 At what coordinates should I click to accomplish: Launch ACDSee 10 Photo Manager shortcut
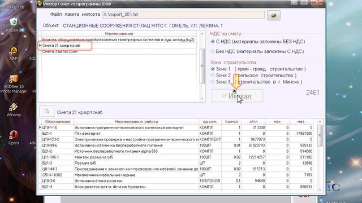pyautogui.click(x=14, y=84)
